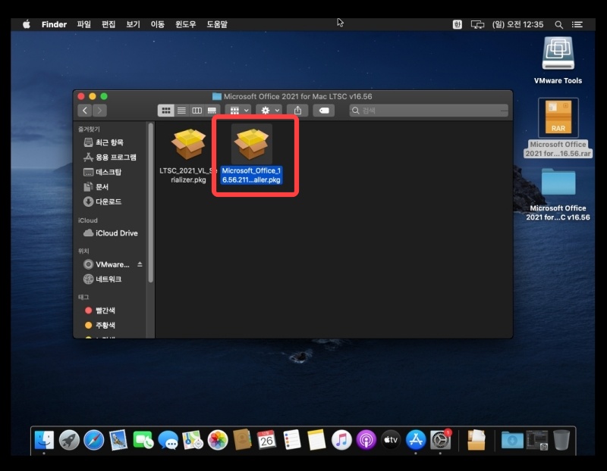Open 문서 in the sidebar
This screenshot has width=607, height=471.
96,186
